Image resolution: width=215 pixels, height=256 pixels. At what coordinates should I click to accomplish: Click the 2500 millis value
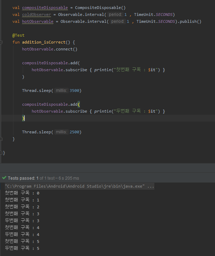pos(74,132)
